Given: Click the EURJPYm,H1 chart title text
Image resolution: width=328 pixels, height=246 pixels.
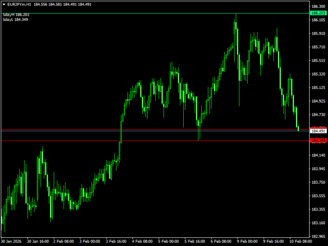Looking at the screenshot, I should click(x=19, y=4).
